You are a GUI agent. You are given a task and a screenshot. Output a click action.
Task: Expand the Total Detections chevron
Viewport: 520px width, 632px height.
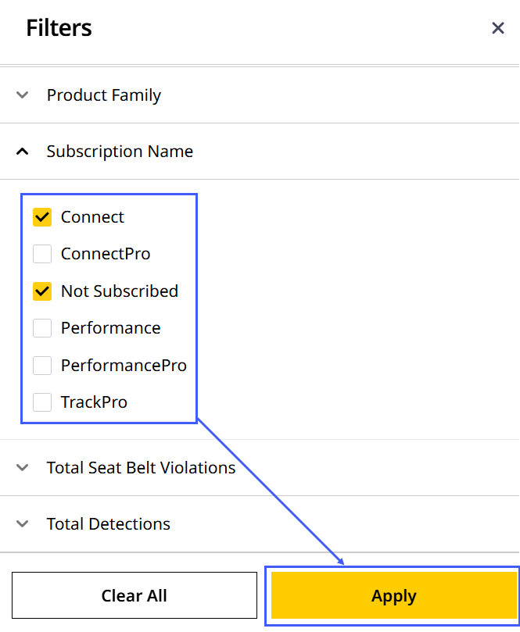[22, 524]
